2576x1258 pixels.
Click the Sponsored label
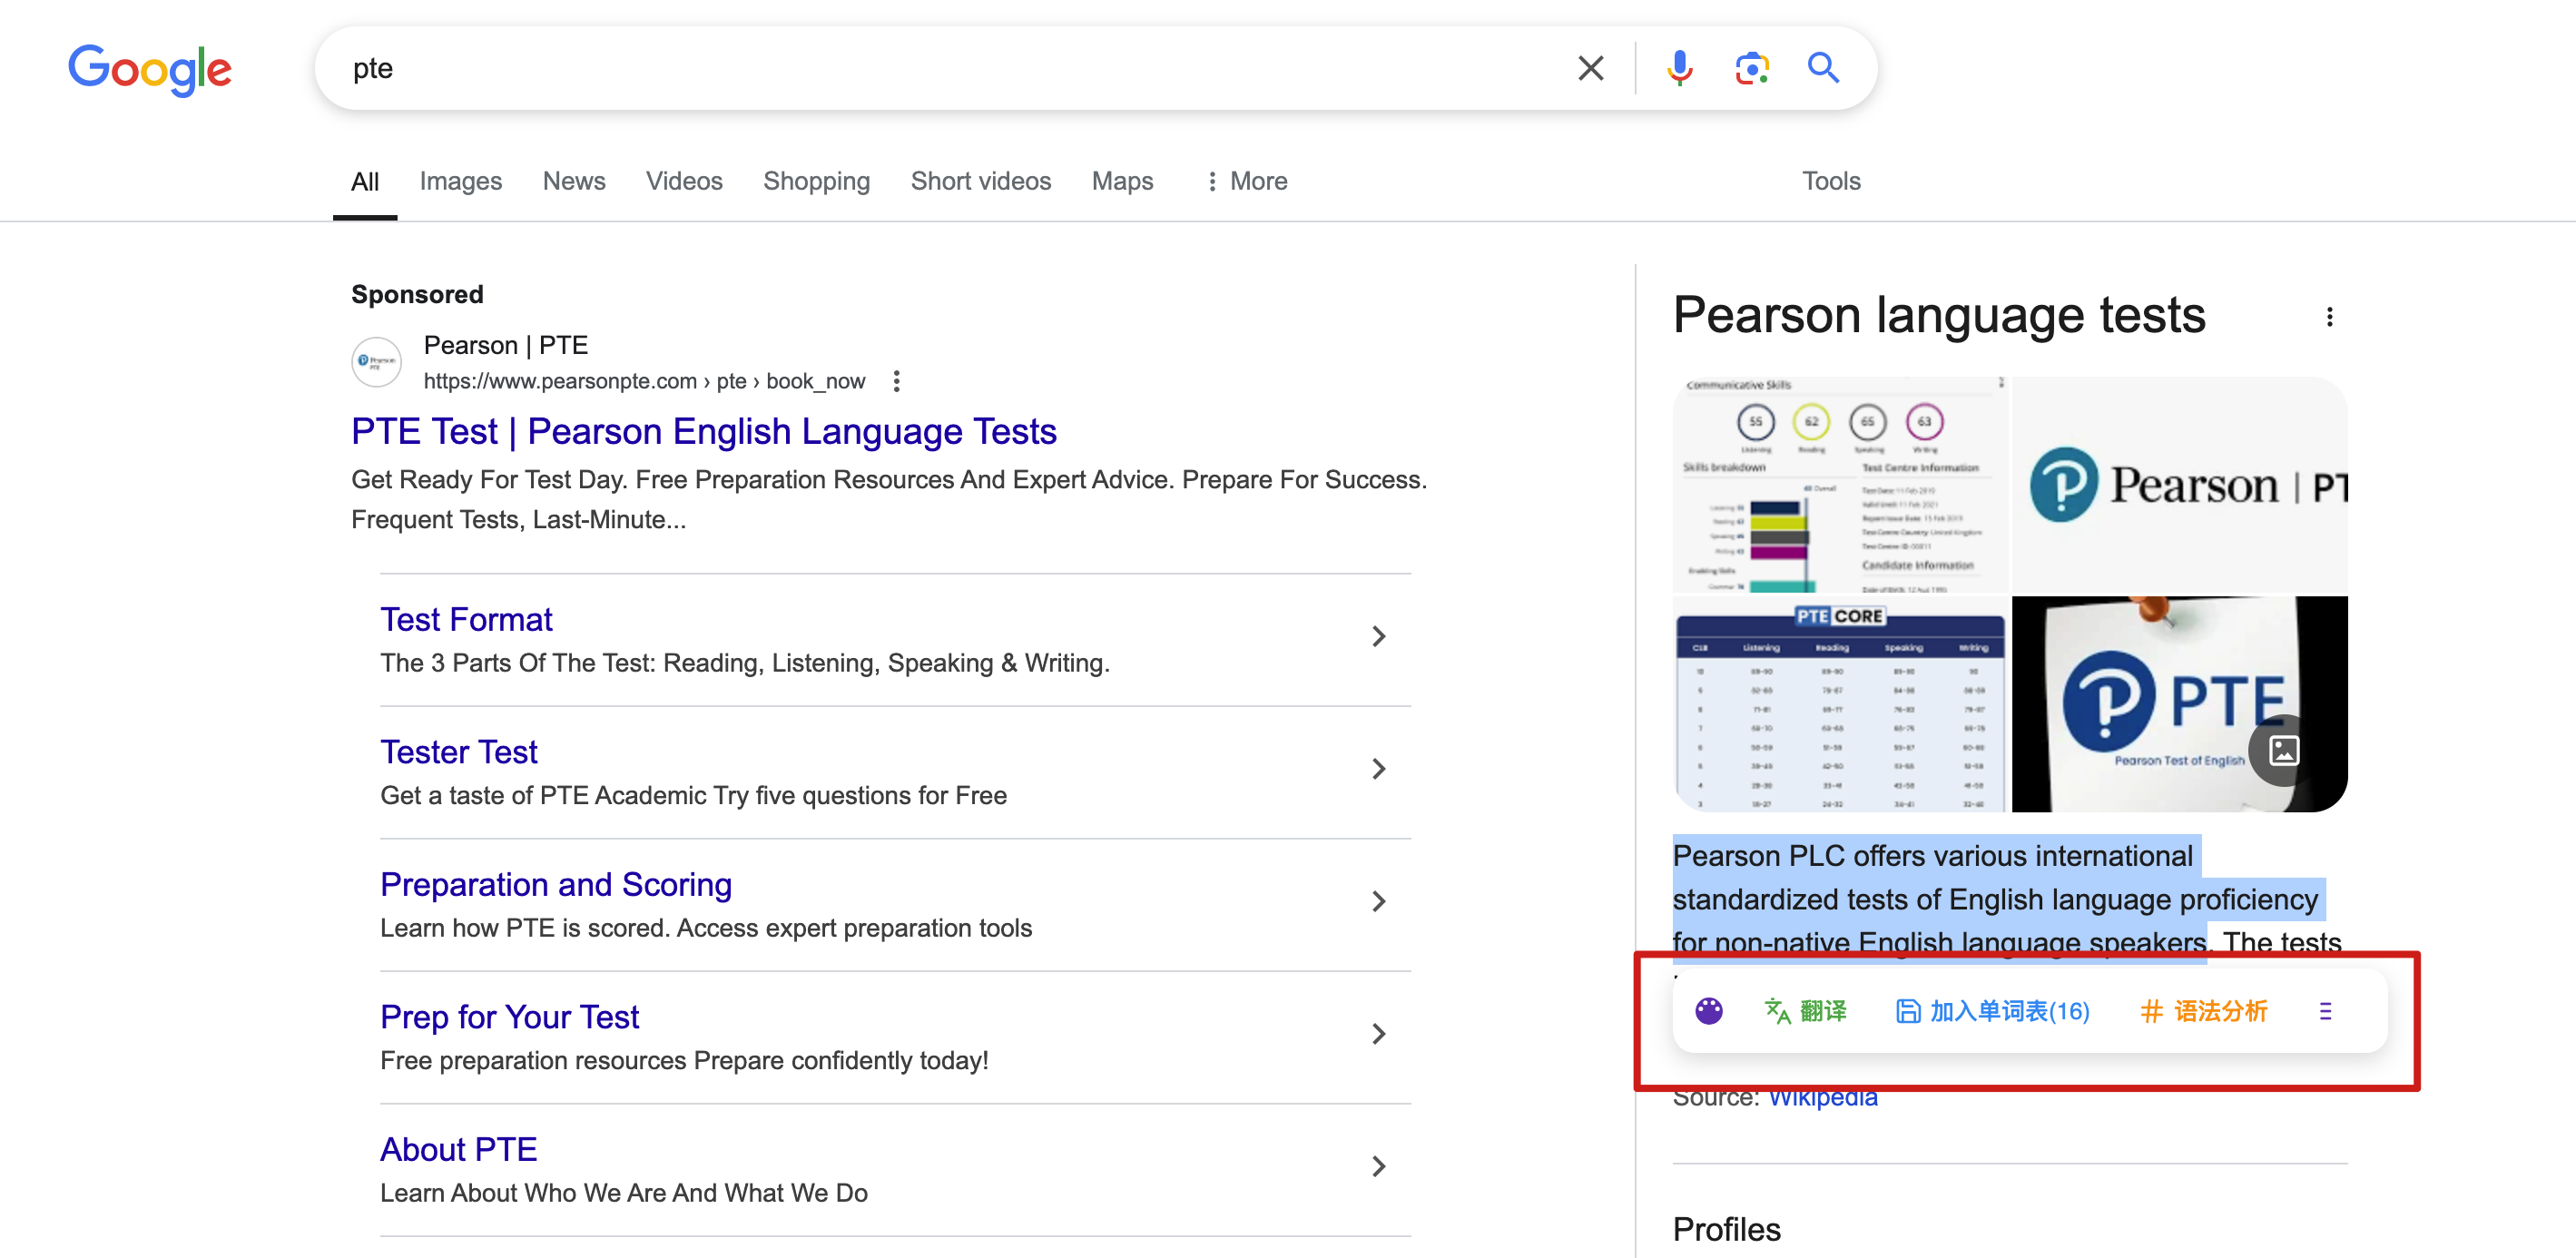[x=417, y=294]
